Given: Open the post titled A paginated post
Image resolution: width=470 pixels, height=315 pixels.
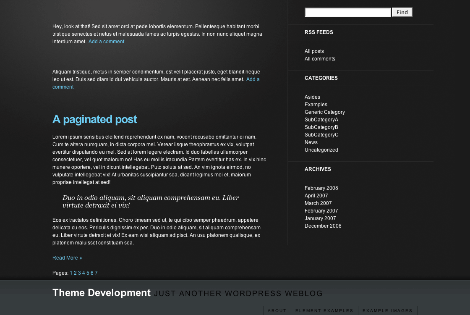Looking at the screenshot, I should tap(94, 119).
